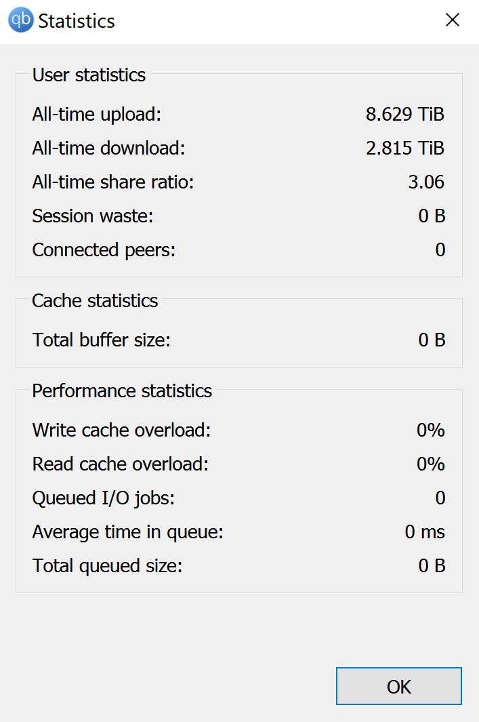Click the All-time upload label
This screenshot has width=479, height=722.
tap(96, 114)
